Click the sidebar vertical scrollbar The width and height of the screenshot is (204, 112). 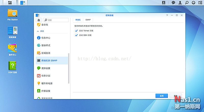pyautogui.click(x=69, y=68)
